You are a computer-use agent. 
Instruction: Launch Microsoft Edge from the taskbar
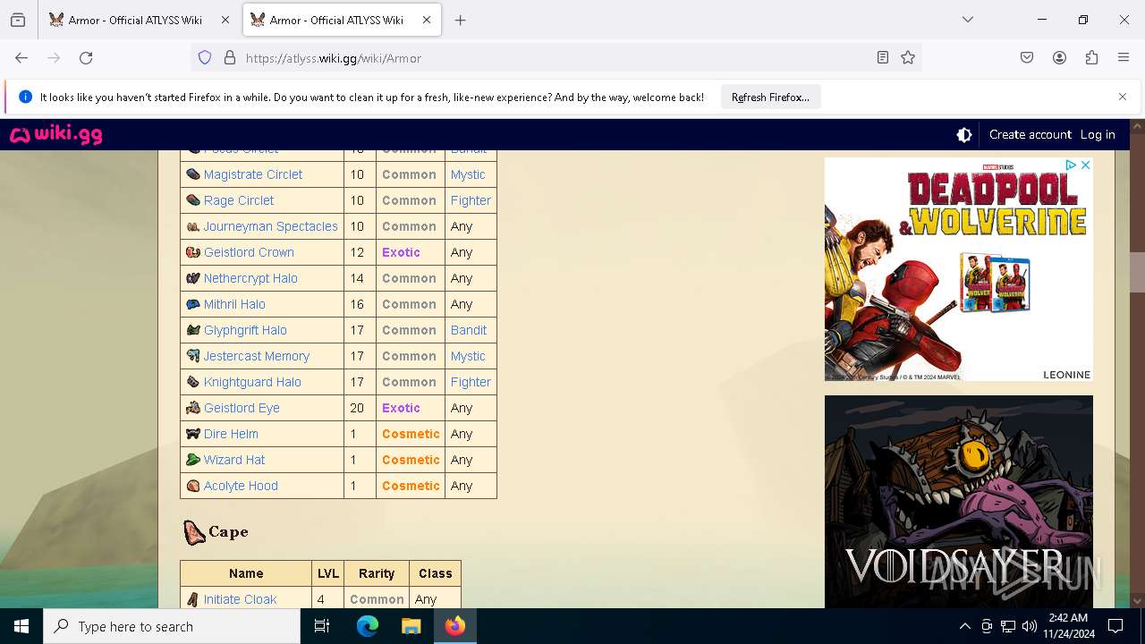click(368, 626)
